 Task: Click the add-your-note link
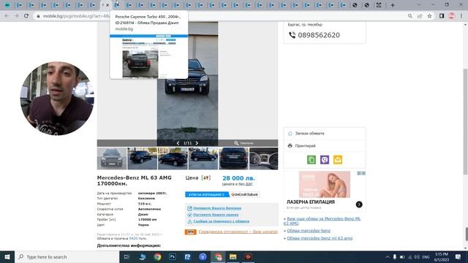(x=217, y=208)
